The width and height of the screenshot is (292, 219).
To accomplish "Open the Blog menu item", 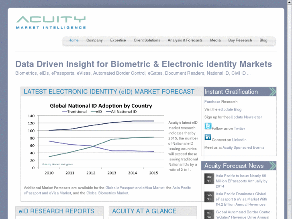I will click(x=263, y=40).
